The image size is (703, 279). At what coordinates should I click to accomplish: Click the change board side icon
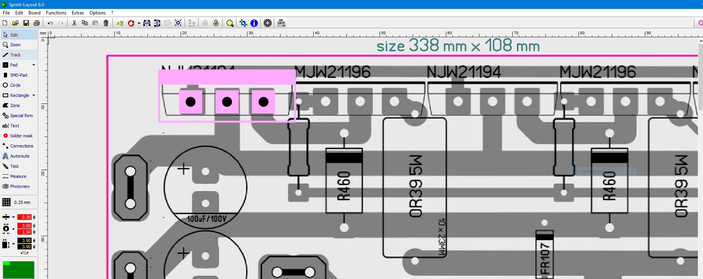[168, 23]
